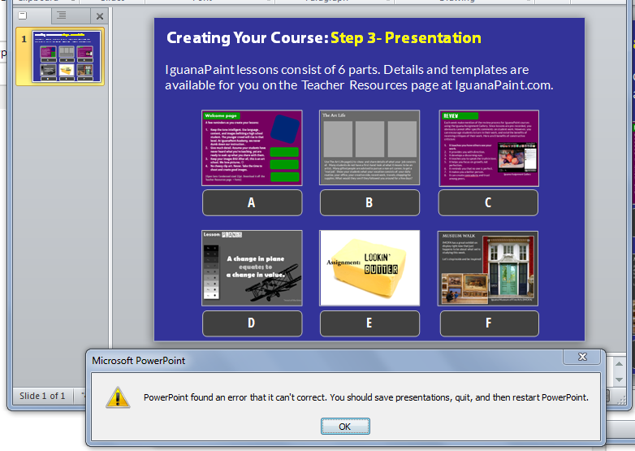Click the D button on the slide
The width and height of the screenshot is (635, 451).
point(252,323)
